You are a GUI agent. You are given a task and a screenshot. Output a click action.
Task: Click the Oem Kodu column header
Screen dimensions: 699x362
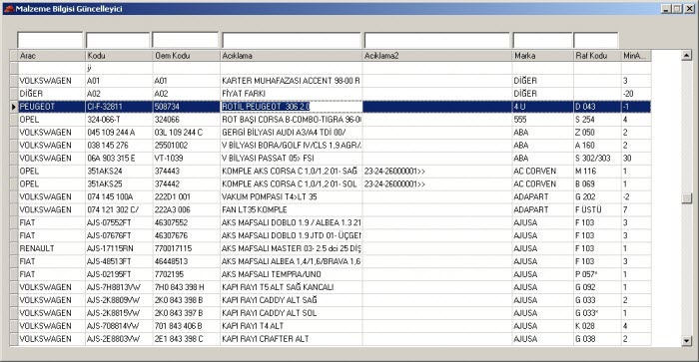(x=187, y=56)
